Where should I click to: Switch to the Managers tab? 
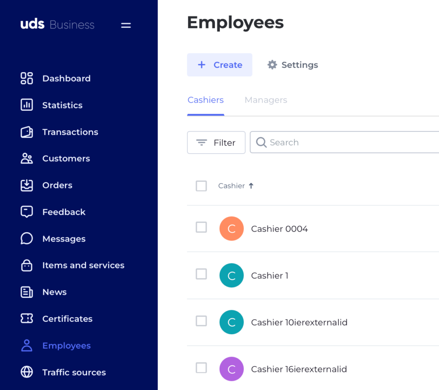tap(266, 100)
